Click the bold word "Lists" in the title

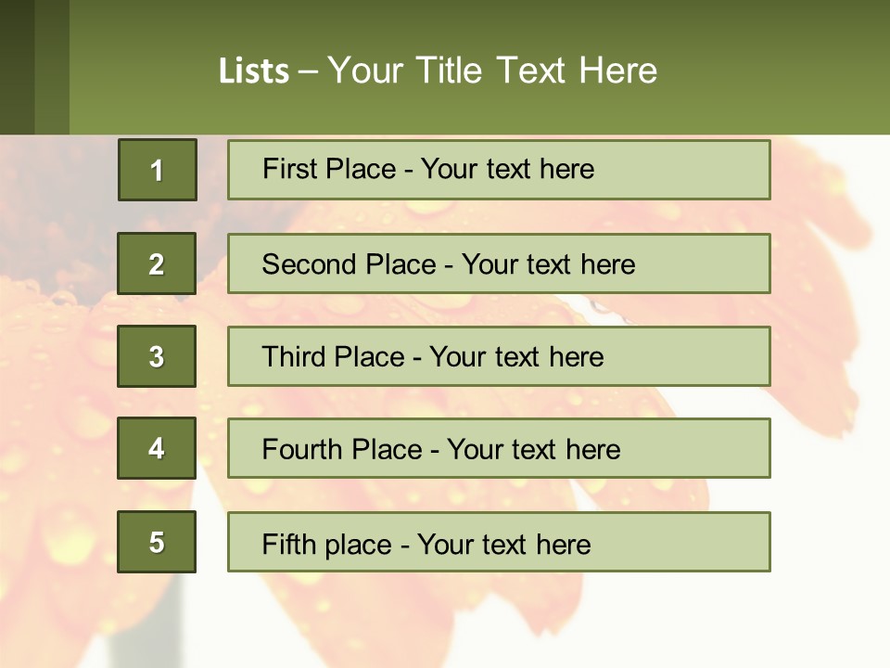[x=254, y=71]
